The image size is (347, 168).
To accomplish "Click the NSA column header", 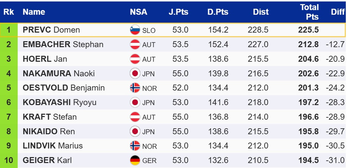I will 139,12.
